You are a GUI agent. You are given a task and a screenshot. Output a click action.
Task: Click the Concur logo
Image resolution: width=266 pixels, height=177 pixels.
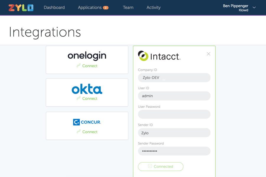tap(87, 122)
